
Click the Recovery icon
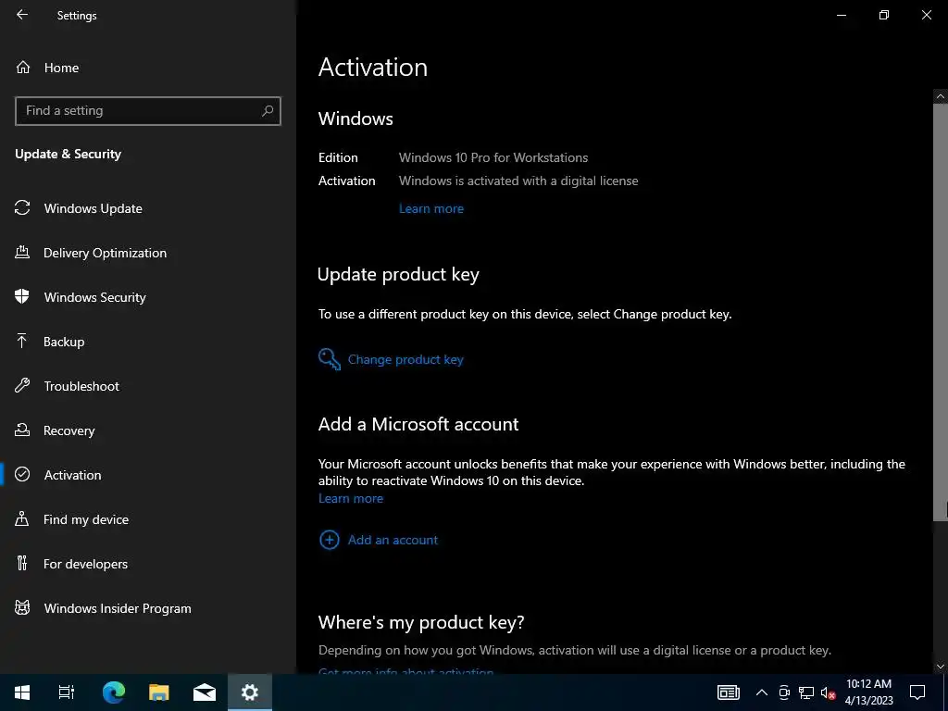[22, 430]
